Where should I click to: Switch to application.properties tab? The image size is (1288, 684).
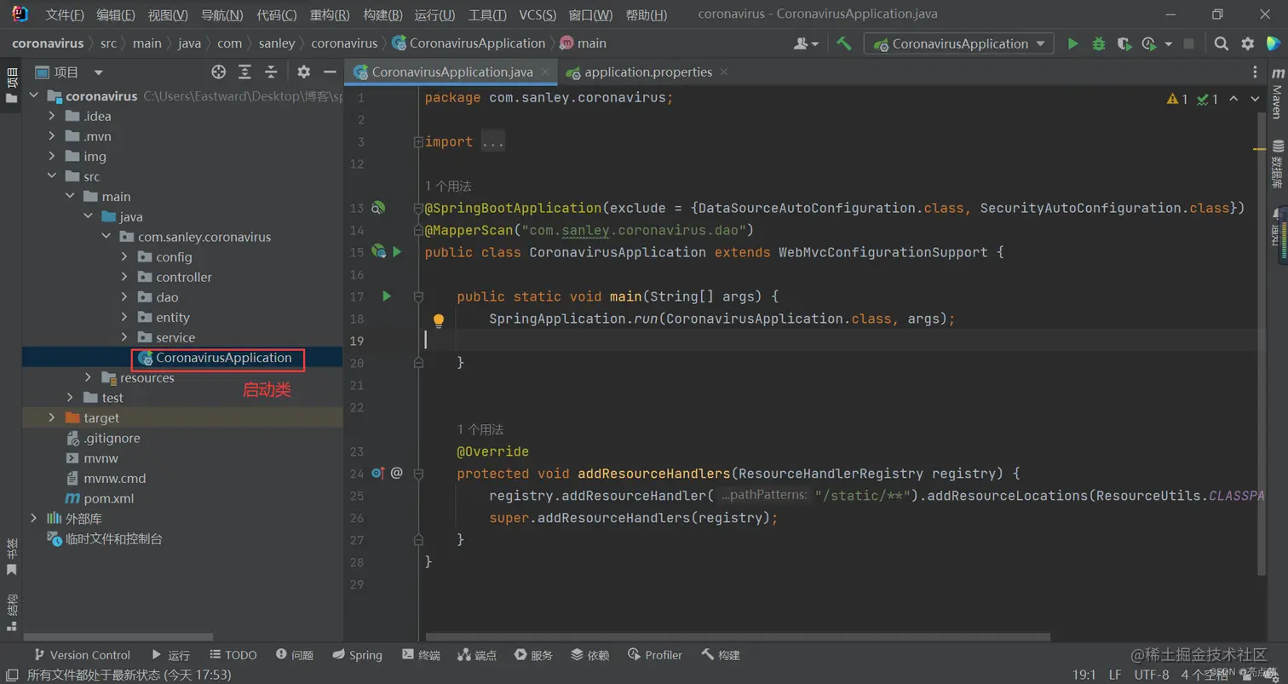(x=647, y=72)
